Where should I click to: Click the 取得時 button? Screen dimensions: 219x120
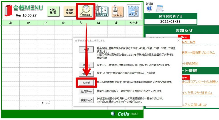pyautogui.click(x=86, y=83)
